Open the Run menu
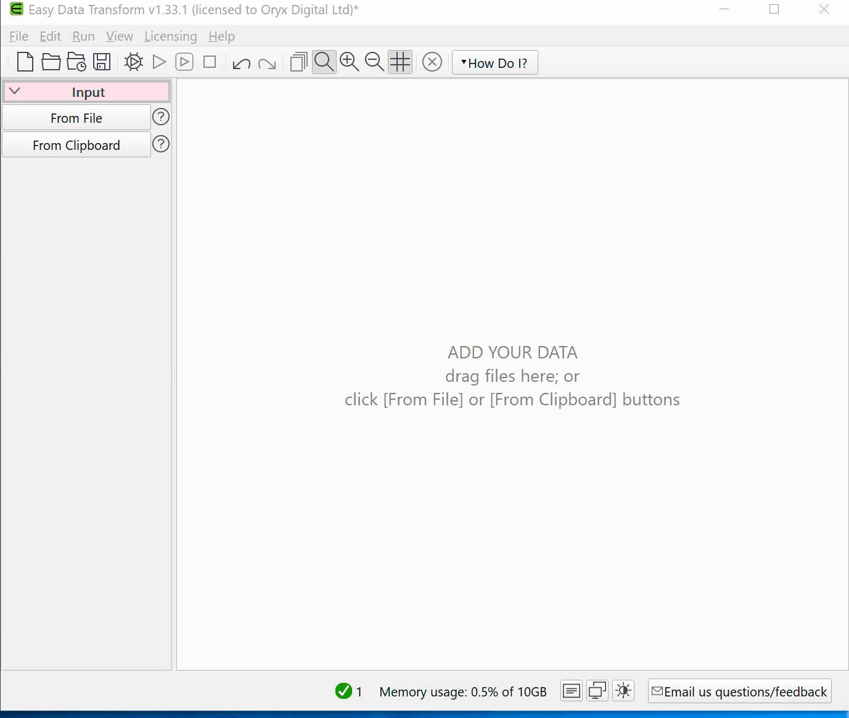The width and height of the screenshot is (849, 718). click(83, 36)
